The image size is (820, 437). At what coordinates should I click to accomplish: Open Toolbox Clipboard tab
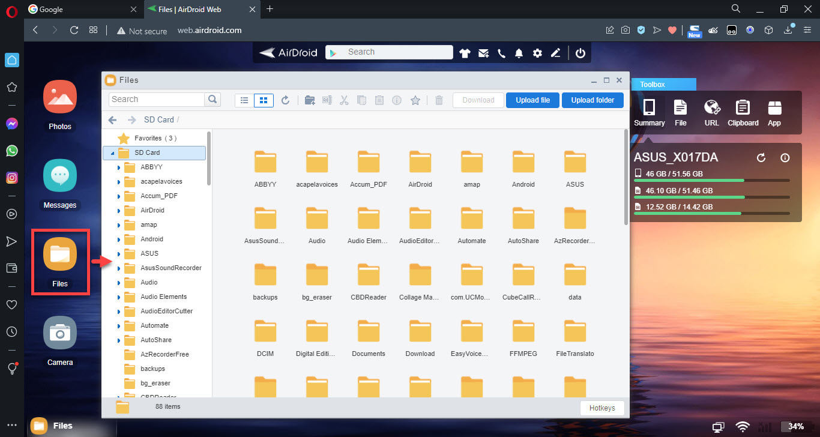pyautogui.click(x=743, y=113)
